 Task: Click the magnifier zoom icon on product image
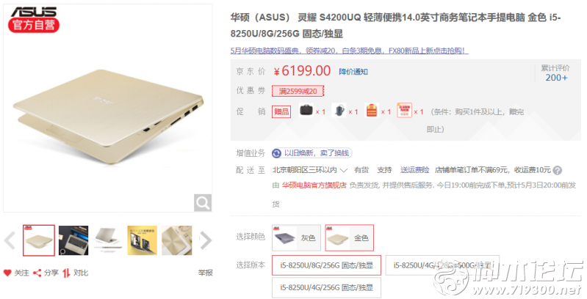[x=203, y=203]
